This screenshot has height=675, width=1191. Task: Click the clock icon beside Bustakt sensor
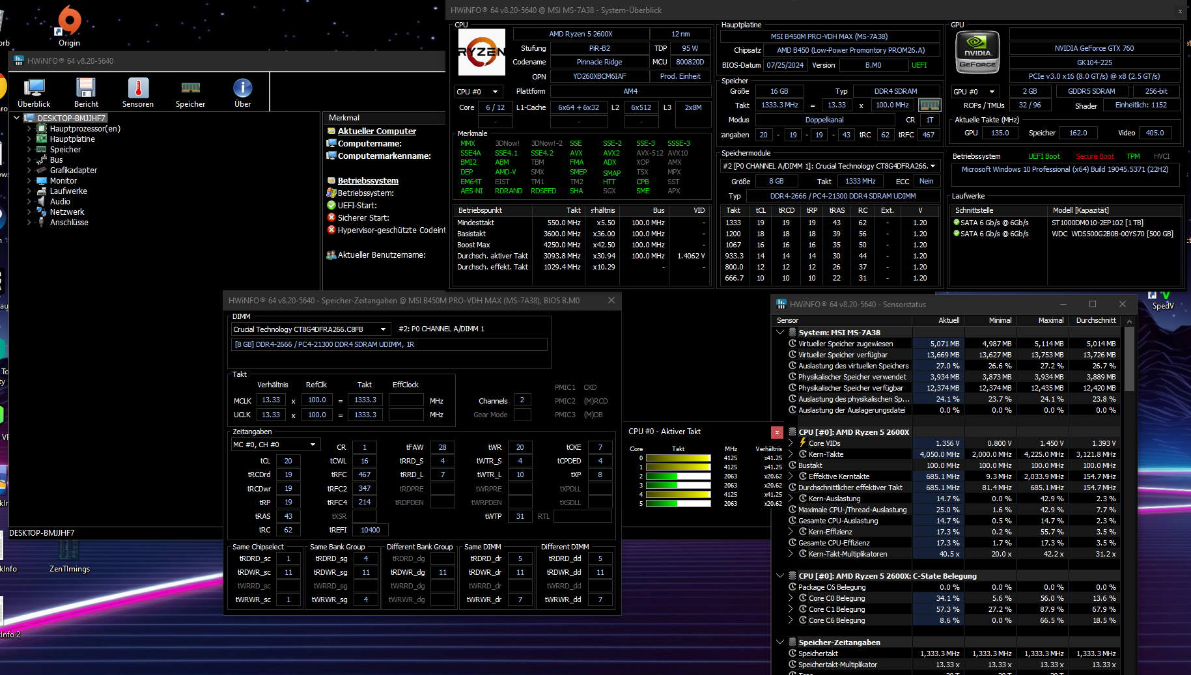point(792,465)
